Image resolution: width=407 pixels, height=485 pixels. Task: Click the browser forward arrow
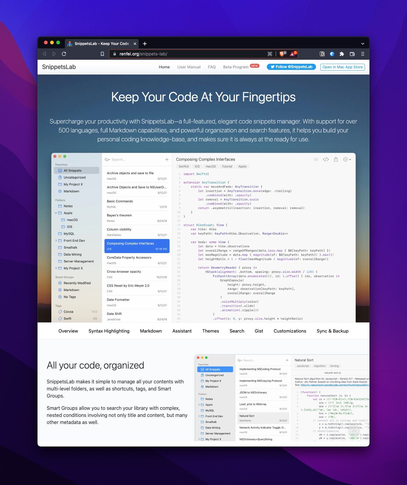(54, 54)
